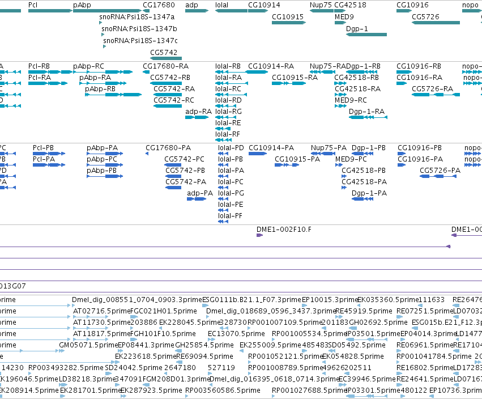
Task: Select the adp gene arrow glyph
Action: (197, 11)
